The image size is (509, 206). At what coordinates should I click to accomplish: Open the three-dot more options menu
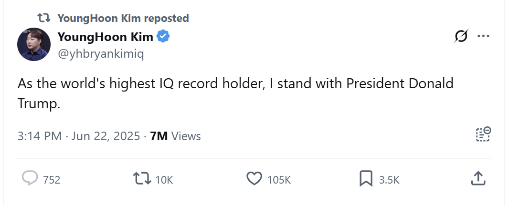tap(483, 36)
